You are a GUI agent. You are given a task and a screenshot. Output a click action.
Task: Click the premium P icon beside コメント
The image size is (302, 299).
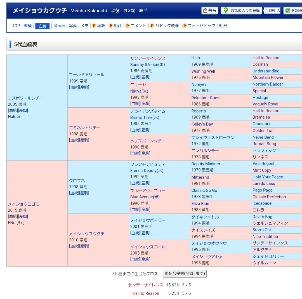pos(128,26)
